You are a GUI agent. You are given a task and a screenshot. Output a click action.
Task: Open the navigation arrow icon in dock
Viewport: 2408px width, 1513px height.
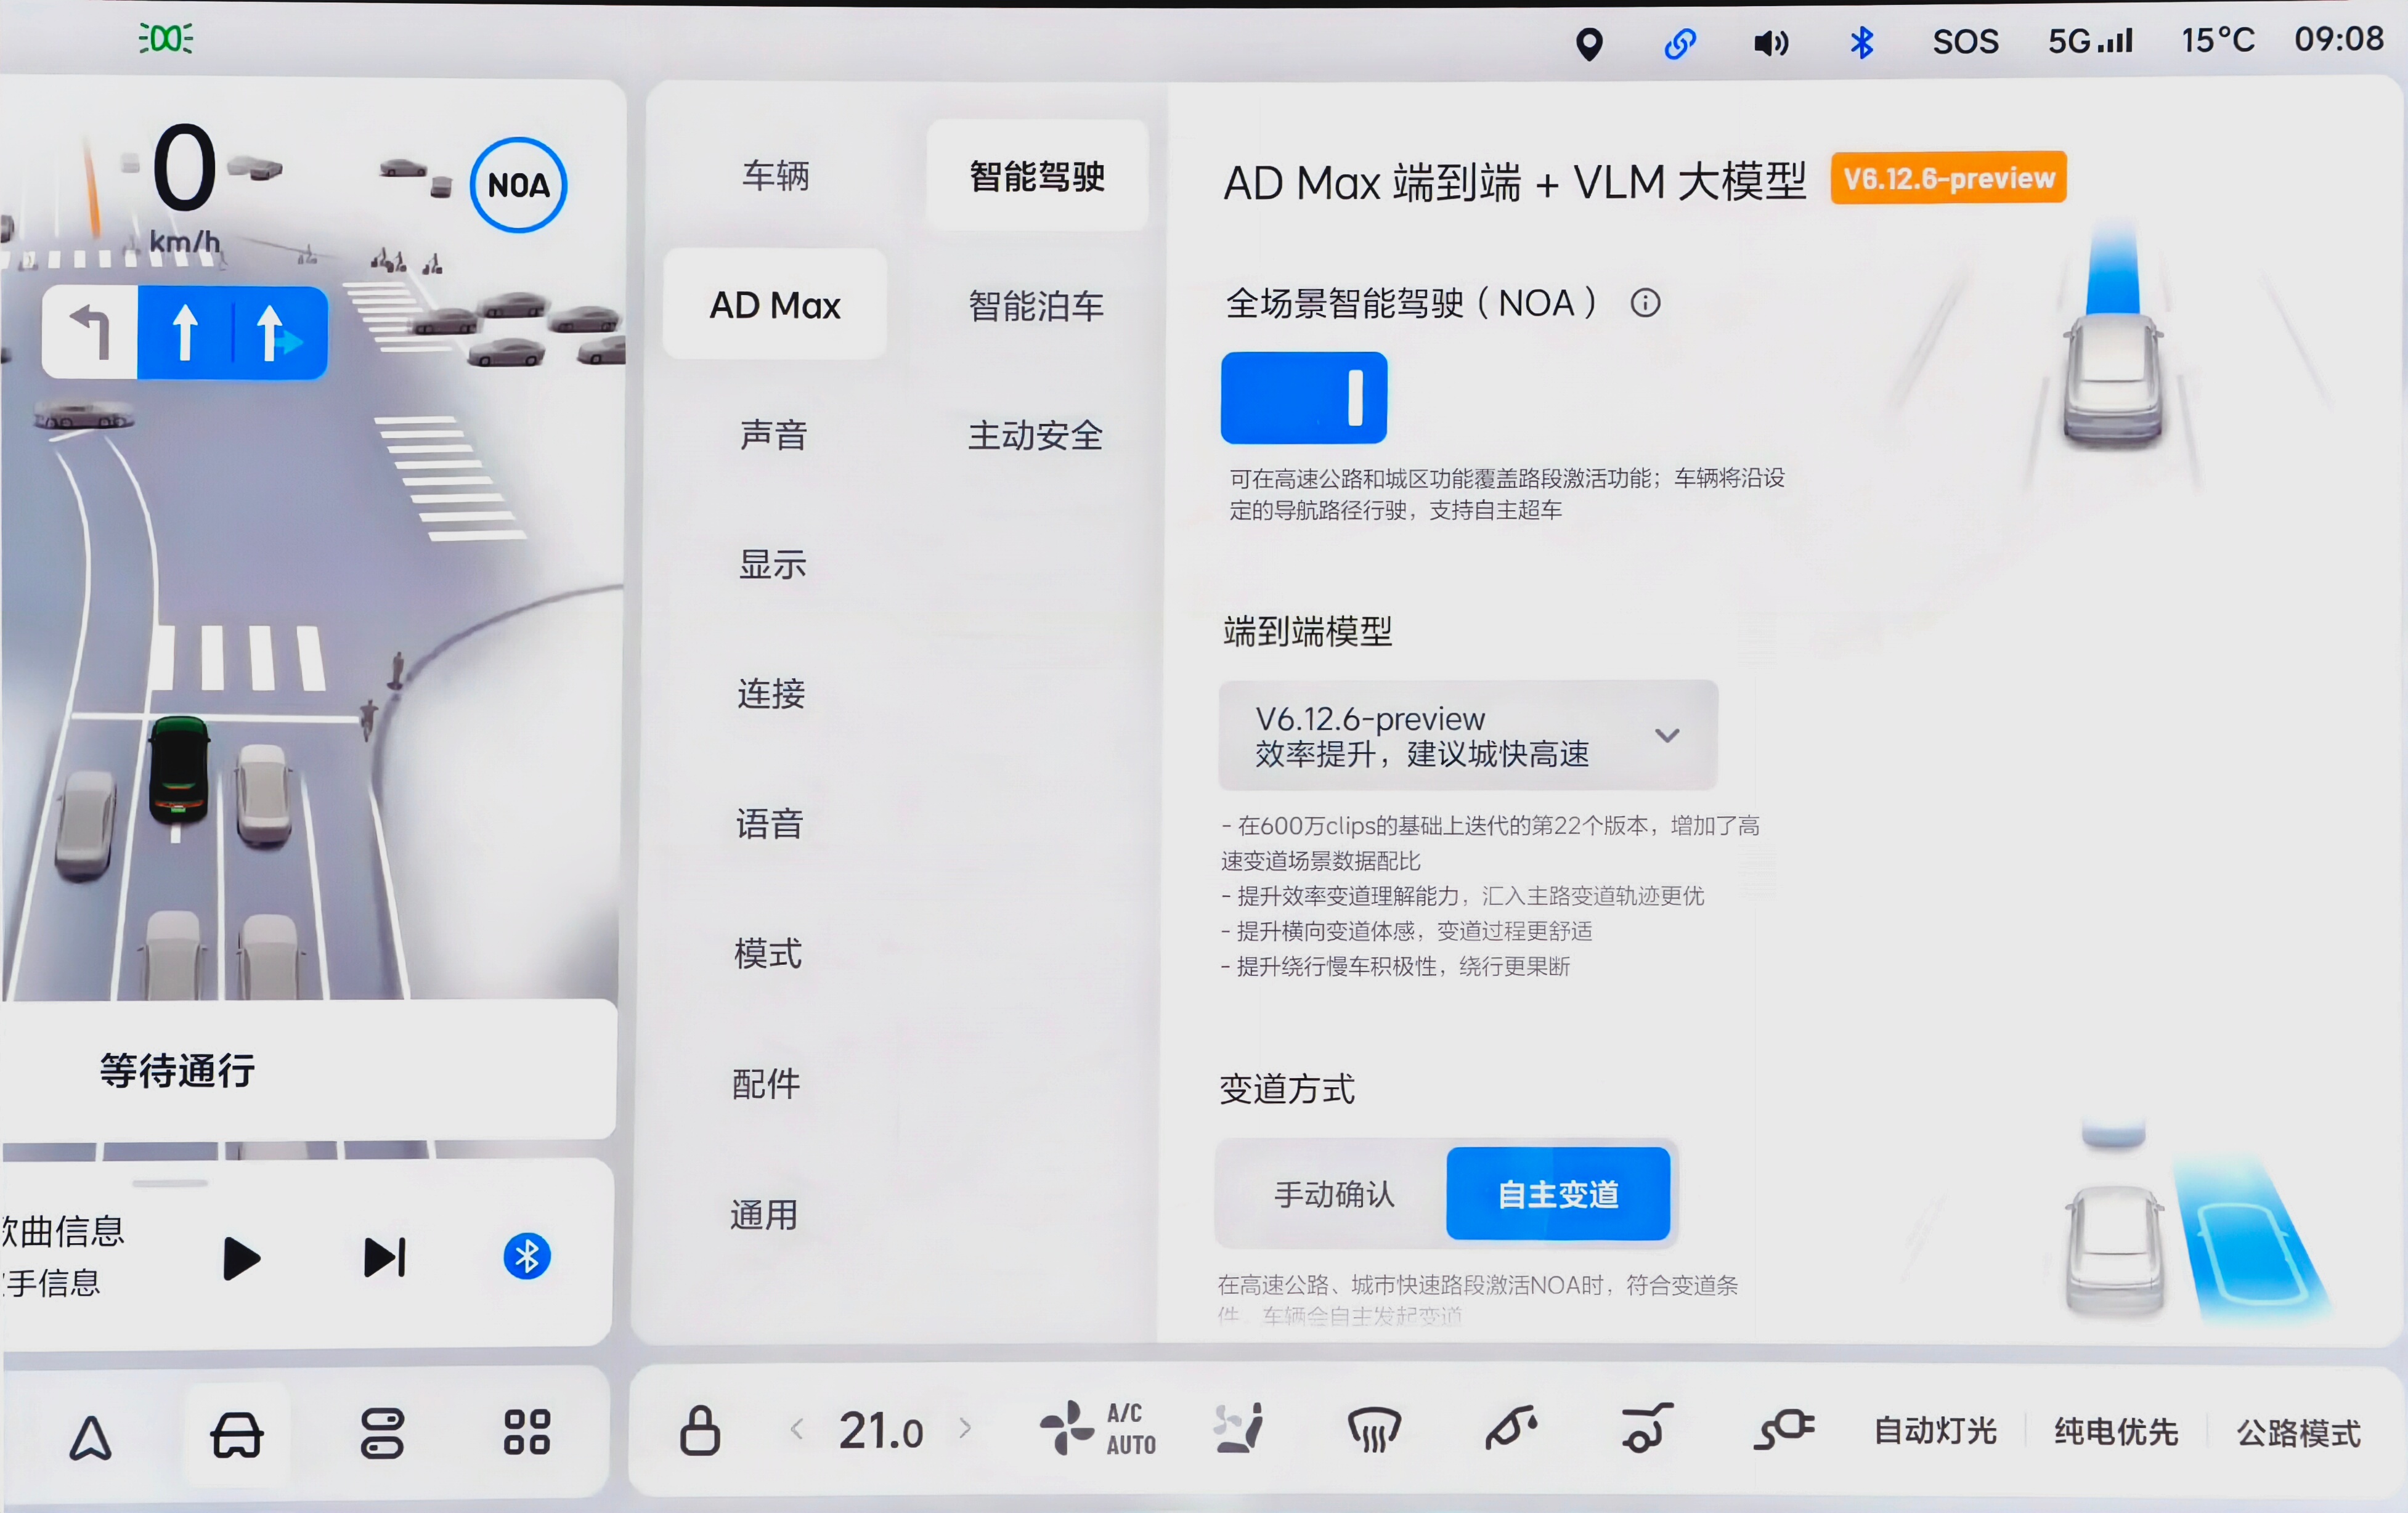coord(90,1437)
